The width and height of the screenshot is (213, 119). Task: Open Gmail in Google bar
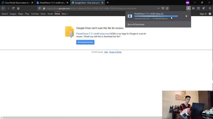coord(50,14)
